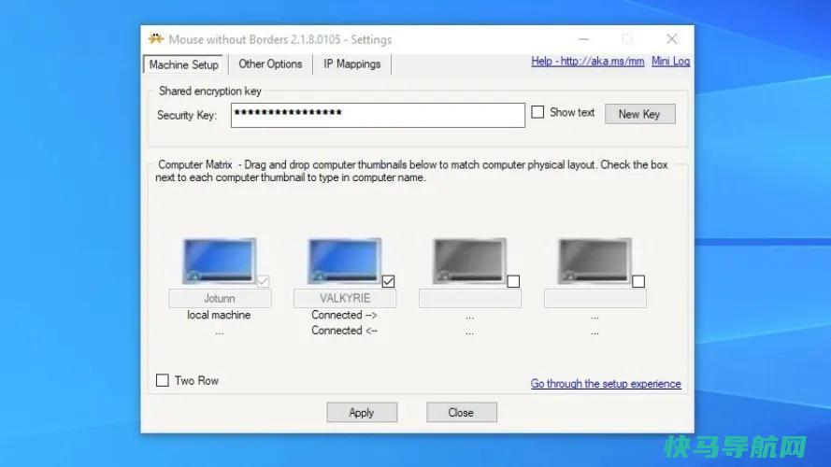The width and height of the screenshot is (831, 467).
Task: Minimize the Settings window
Action: coord(583,39)
